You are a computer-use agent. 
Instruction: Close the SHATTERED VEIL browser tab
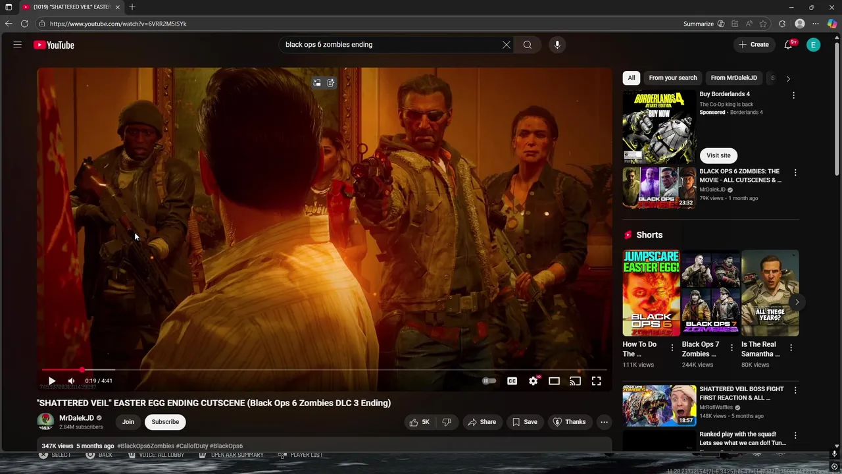(x=117, y=7)
